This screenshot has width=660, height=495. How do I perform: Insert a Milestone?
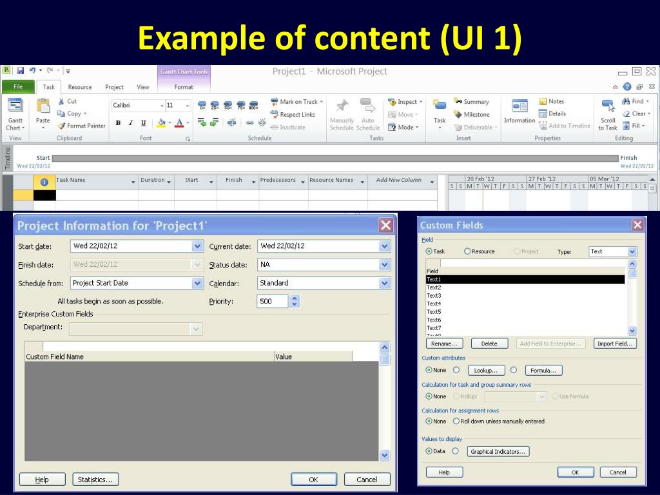471,114
